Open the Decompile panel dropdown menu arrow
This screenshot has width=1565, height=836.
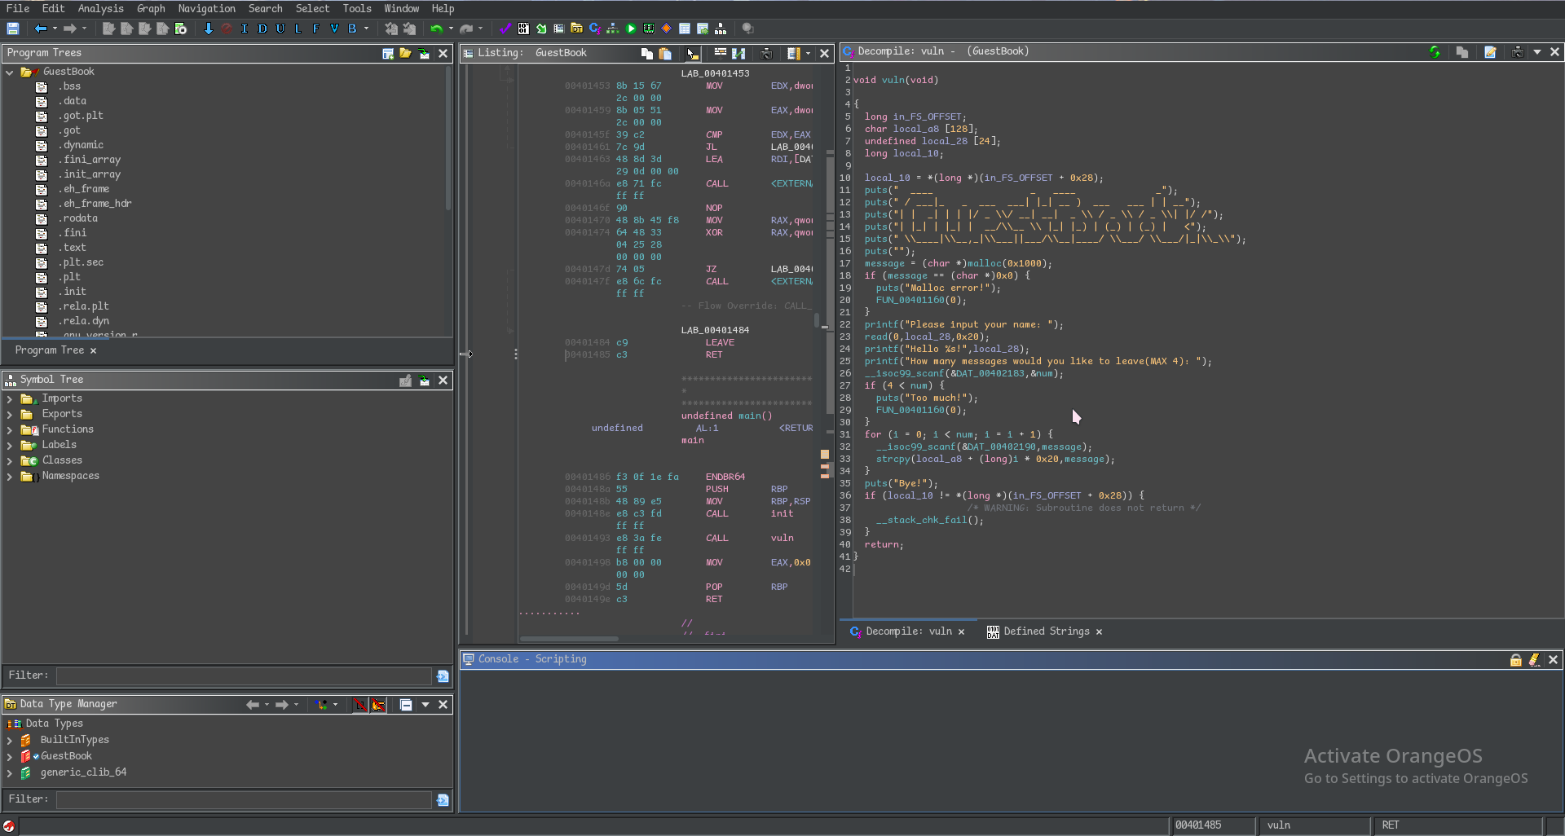pyautogui.click(x=1537, y=51)
